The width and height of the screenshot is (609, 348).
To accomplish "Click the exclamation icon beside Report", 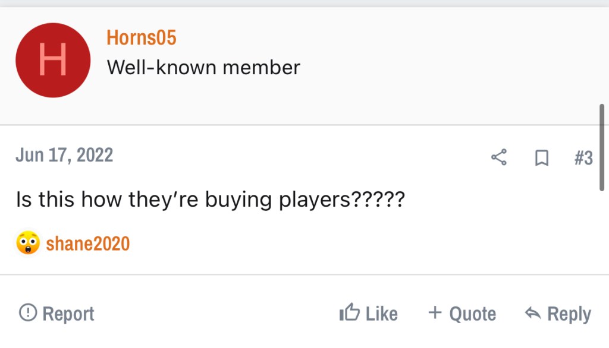I will (27, 312).
